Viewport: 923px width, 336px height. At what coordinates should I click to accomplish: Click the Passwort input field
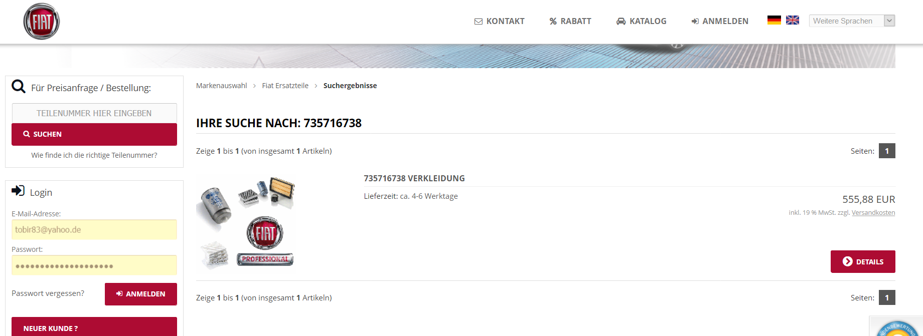(94, 265)
